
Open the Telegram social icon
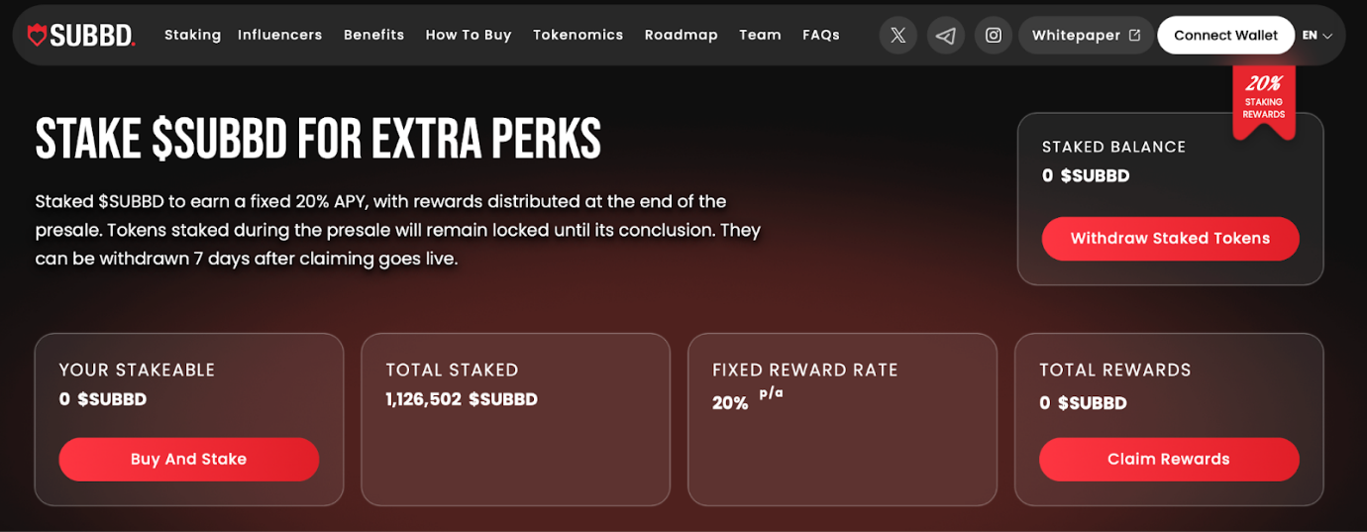tap(946, 36)
